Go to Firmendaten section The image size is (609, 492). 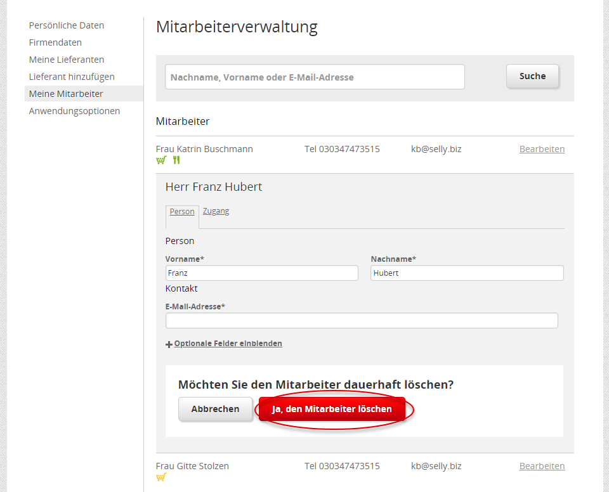point(55,42)
